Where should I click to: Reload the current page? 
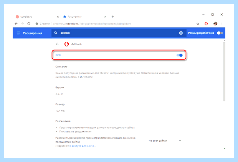coord(29,24)
